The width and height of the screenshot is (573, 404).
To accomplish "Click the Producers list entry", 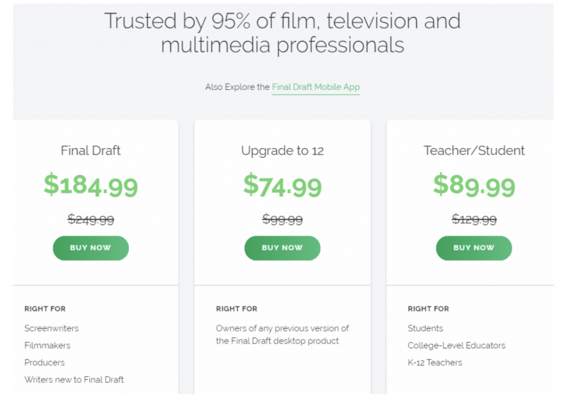I will point(45,363).
